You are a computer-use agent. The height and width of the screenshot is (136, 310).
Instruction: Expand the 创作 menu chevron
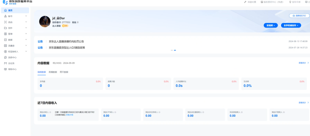pos(26,28)
